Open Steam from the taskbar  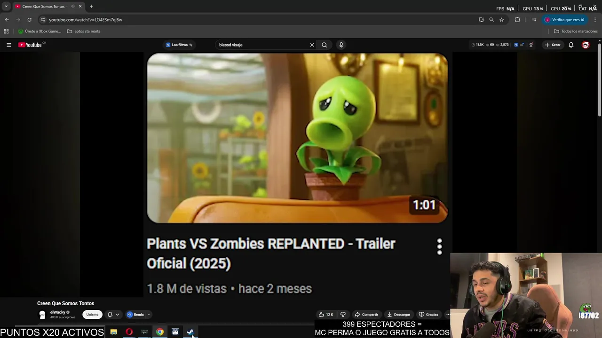click(x=190, y=332)
